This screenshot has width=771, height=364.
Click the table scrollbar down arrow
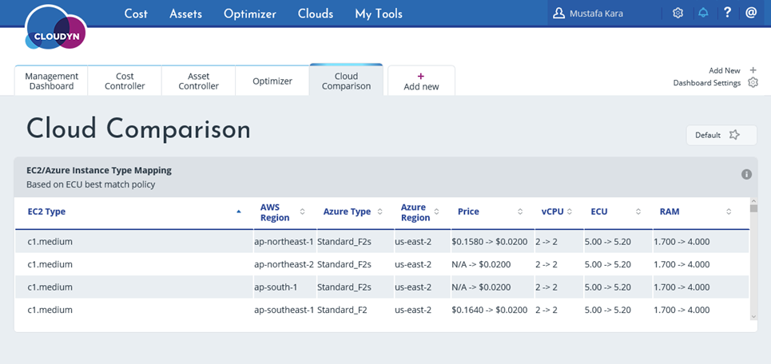click(753, 317)
